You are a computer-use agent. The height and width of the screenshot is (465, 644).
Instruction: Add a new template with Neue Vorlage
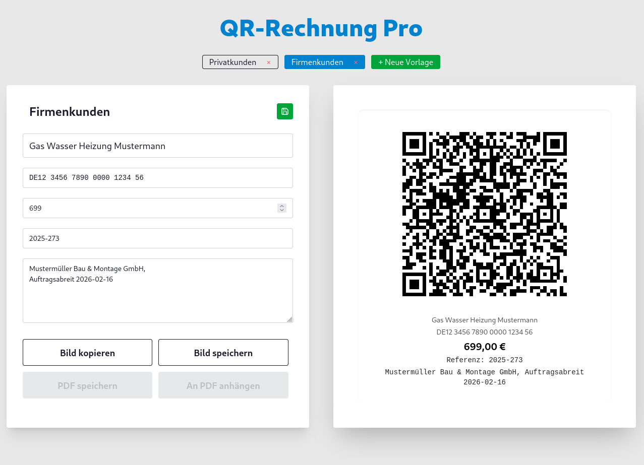[x=405, y=62]
